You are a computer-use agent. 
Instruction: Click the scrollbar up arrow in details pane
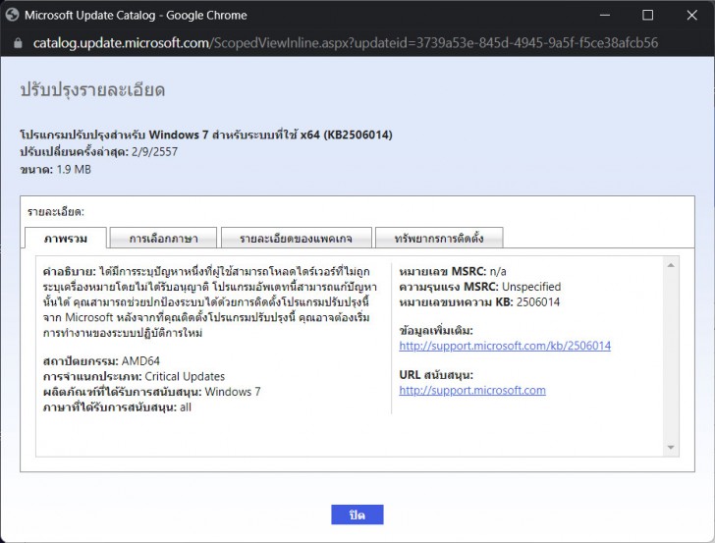click(x=671, y=265)
